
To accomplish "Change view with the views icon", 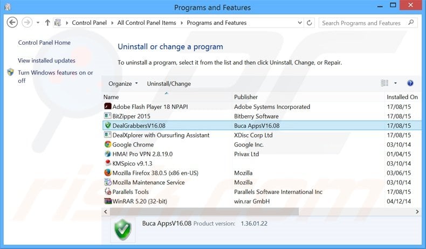I will [384, 83].
